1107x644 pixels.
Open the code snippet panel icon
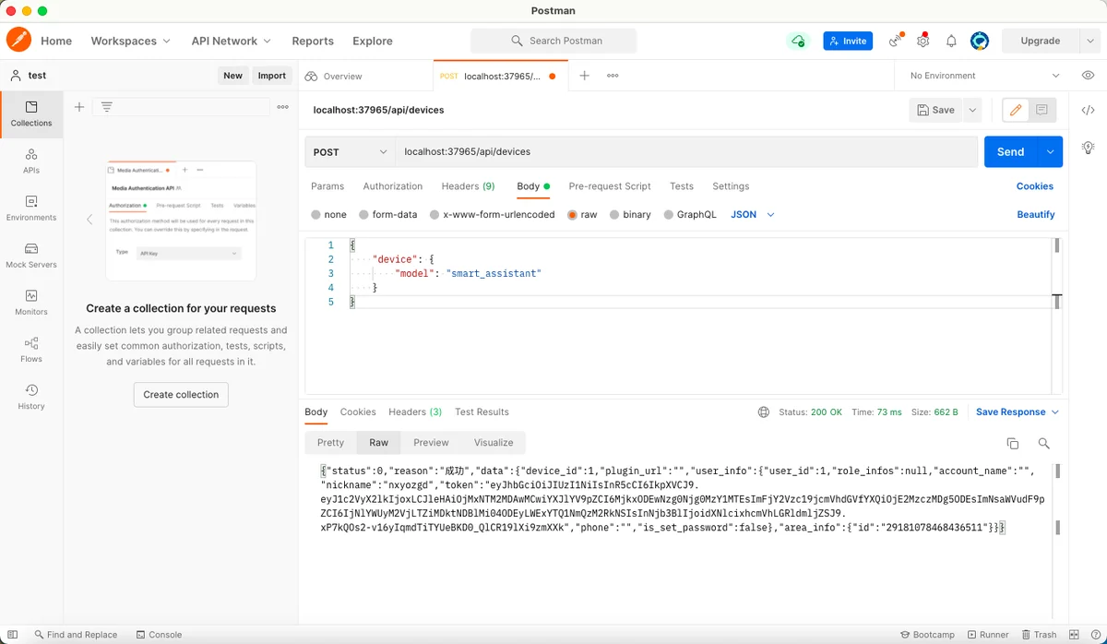pyautogui.click(x=1089, y=110)
